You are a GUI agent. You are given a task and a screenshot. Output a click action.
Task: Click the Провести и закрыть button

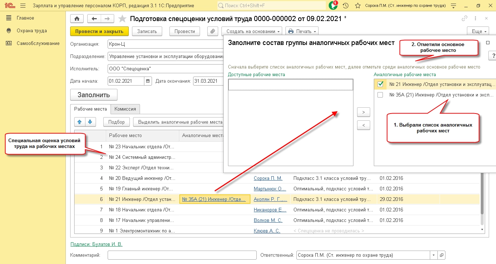point(99,31)
